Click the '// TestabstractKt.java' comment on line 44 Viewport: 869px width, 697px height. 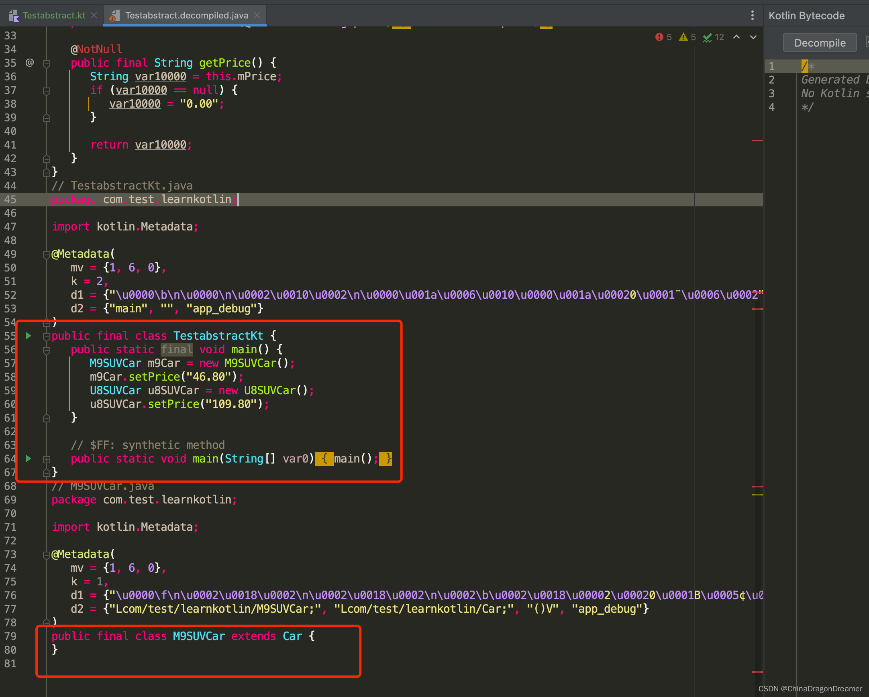click(x=122, y=185)
